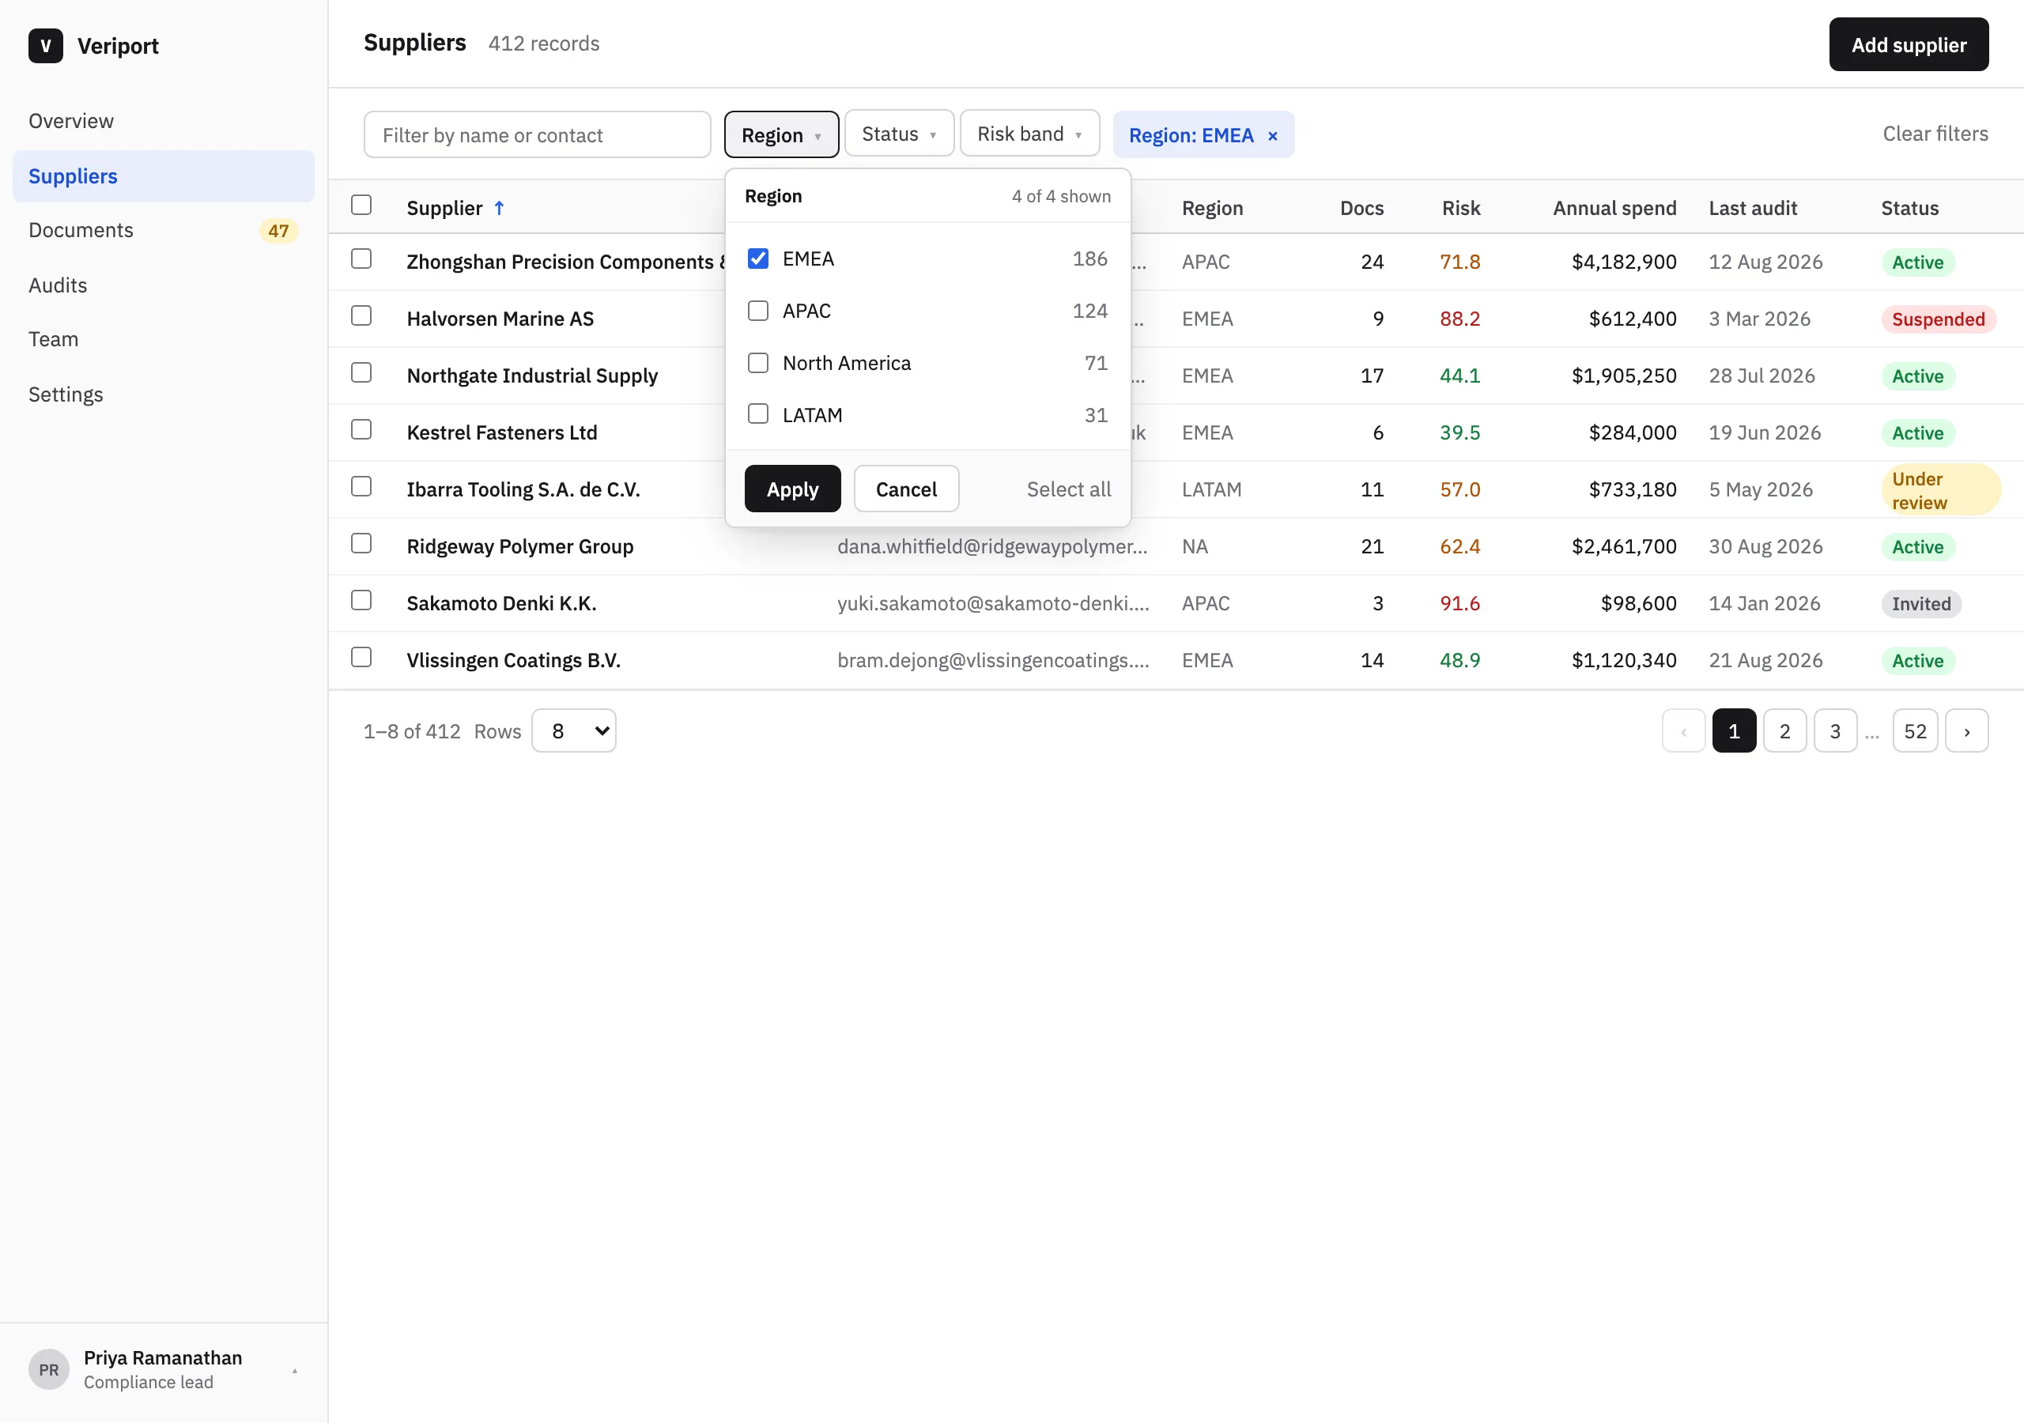
Task: Select the Halvorsen Marine AS row checkbox
Action: 361,315
